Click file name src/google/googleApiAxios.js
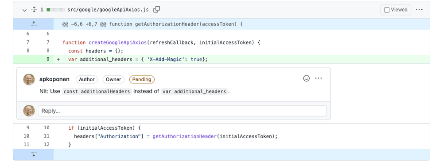The image size is (443, 161). click(x=108, y=10)
